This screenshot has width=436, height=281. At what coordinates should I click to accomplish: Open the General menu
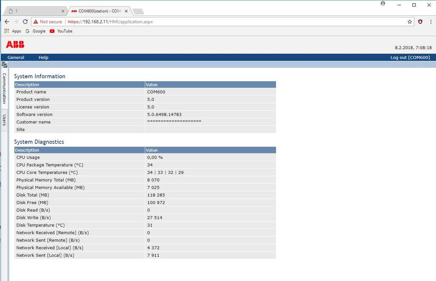click(16, 57)
